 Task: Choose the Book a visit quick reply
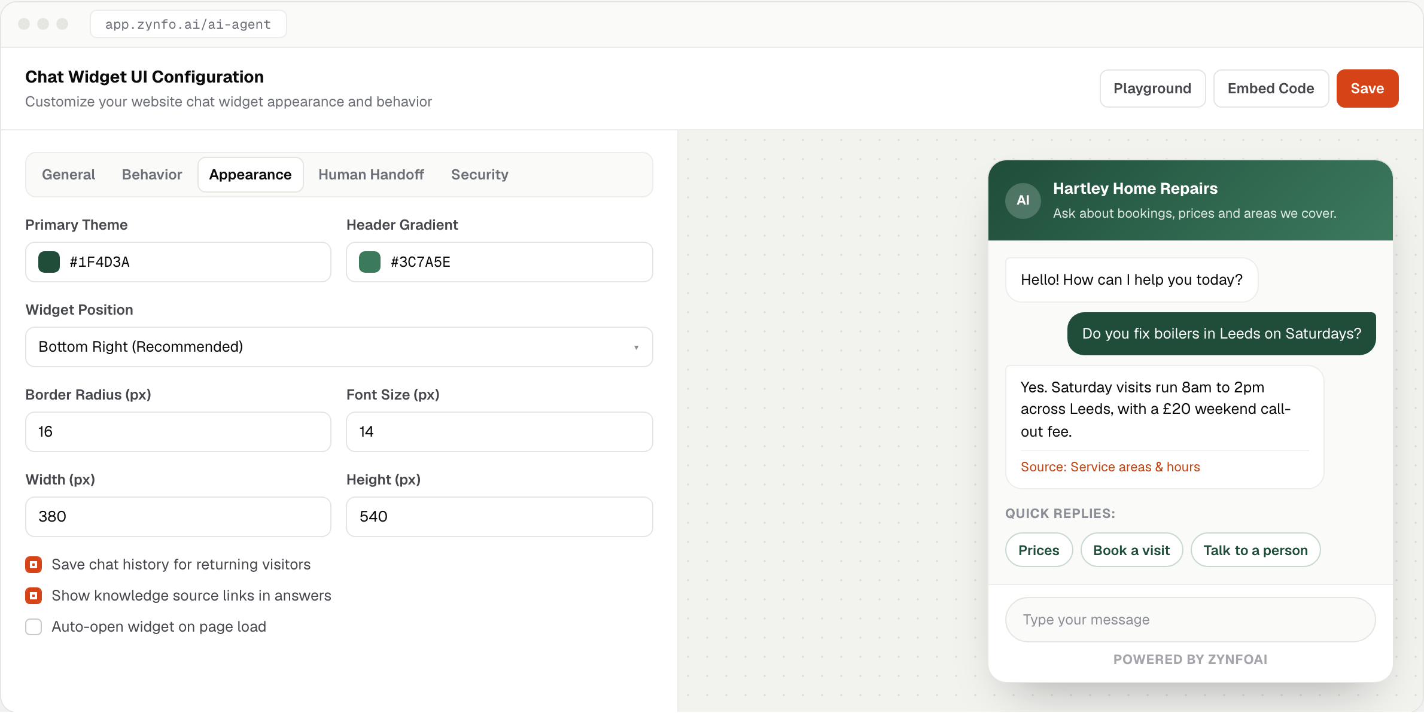(x=1131, y=550)
